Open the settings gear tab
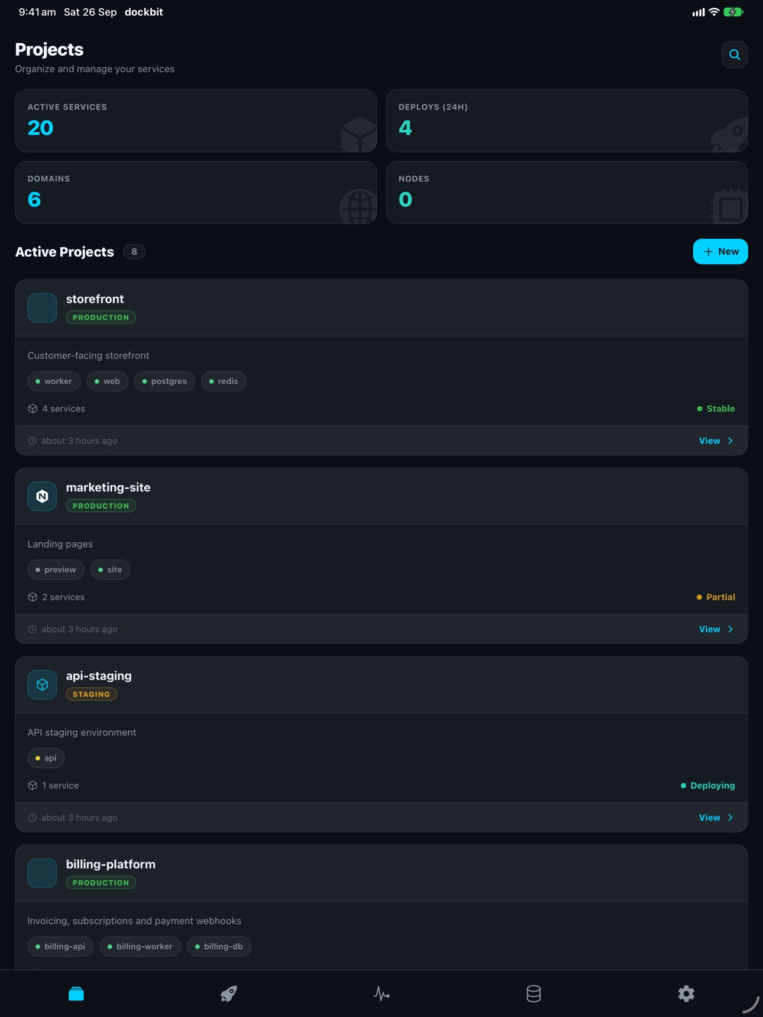 coord(686,993)
